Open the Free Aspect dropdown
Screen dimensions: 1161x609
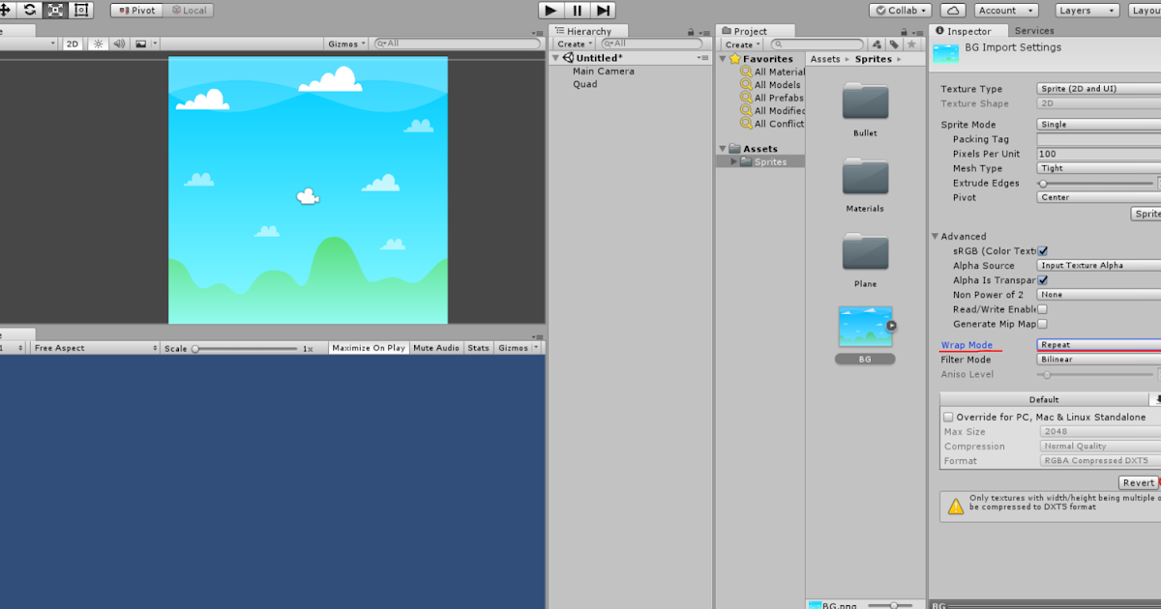click(94, 346)
